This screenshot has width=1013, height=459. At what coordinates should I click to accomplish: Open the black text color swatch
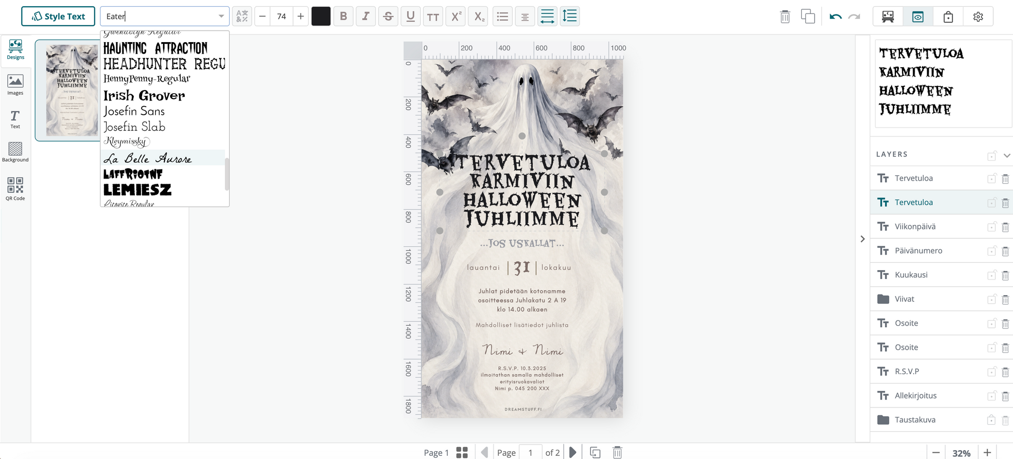coord(321,16)
